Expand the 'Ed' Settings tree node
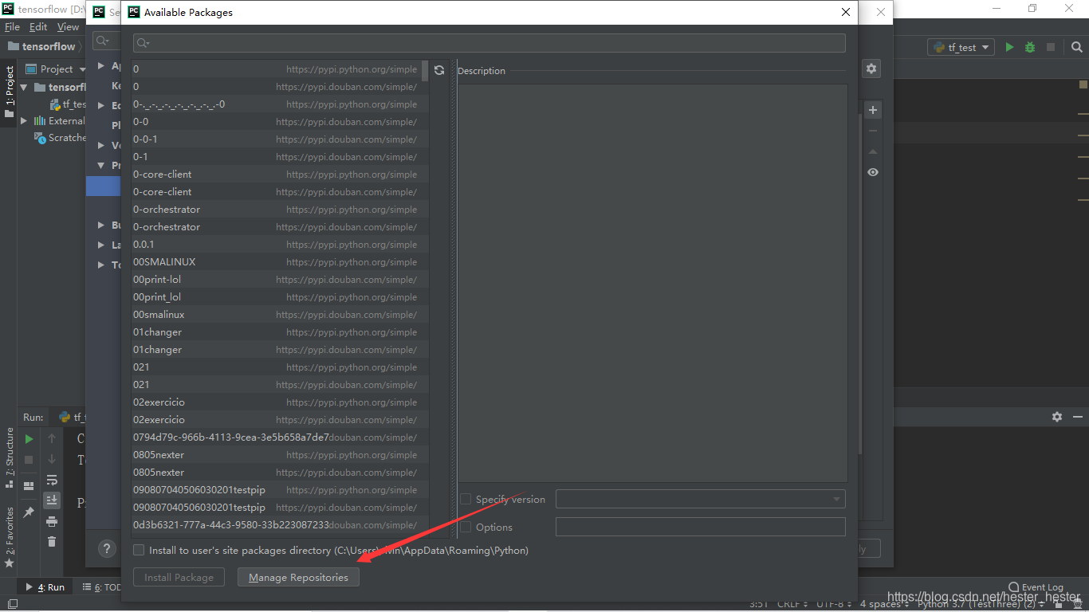The image size is (1089, 612). [x=101, y=105]
